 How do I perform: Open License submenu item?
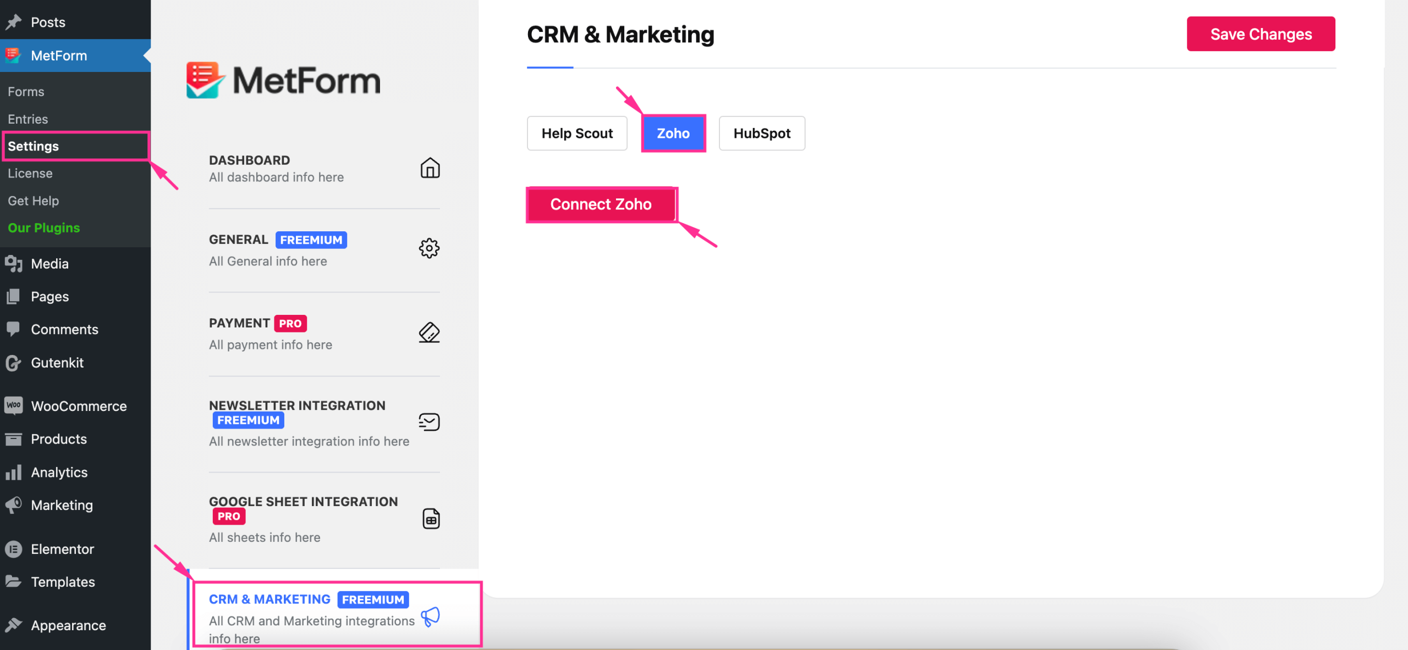(x=30, y=173)
